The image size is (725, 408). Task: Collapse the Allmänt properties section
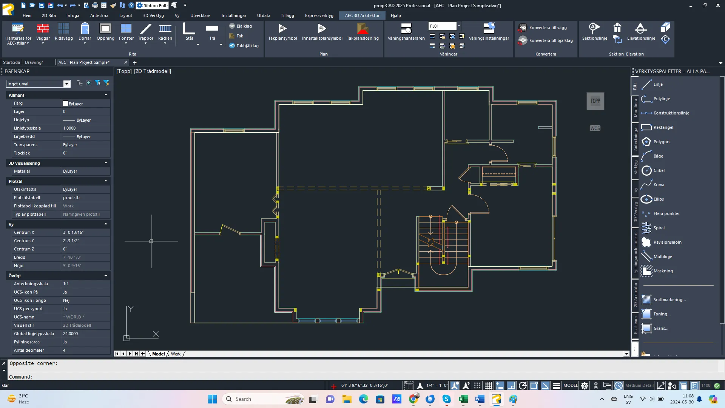click(106, 95)
